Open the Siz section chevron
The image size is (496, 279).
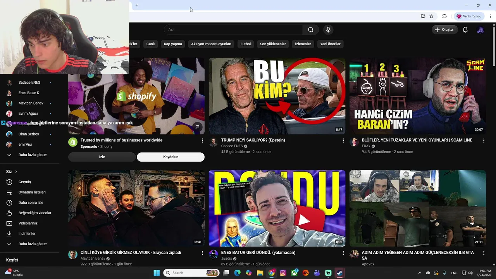point(16,172)
